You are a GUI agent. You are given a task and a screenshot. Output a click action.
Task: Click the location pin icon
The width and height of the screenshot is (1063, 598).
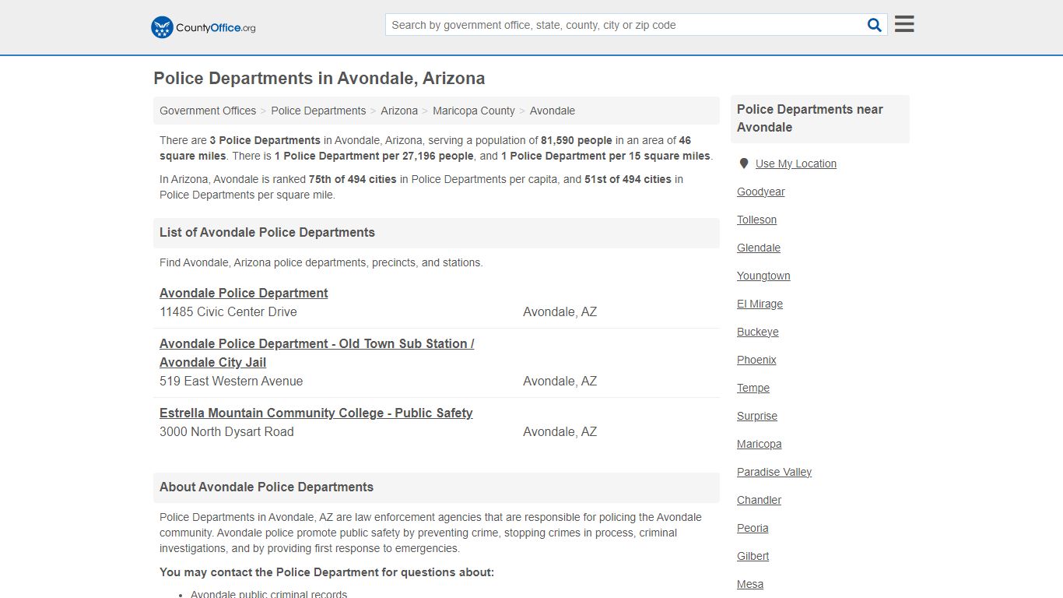[744, 164]
